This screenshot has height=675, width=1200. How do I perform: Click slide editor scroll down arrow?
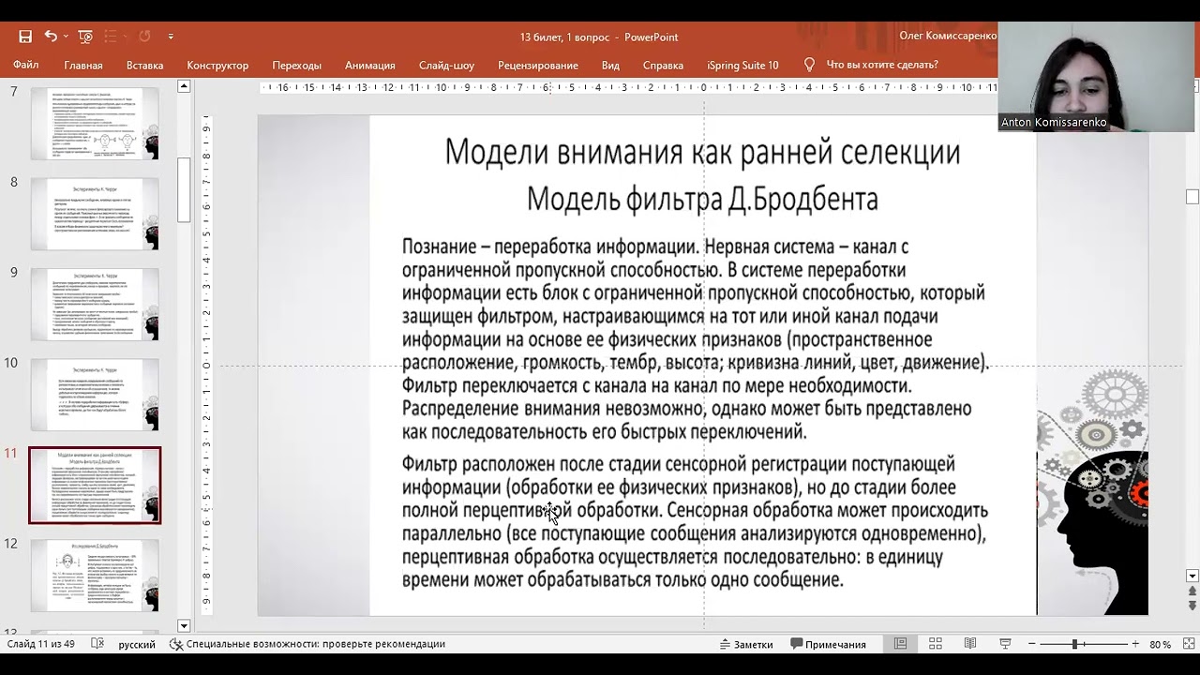(x=1192, y=576)
